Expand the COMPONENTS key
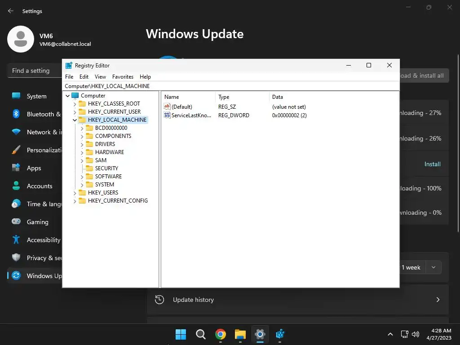This screenshot has height=345, width=460. tap(82, 137)
